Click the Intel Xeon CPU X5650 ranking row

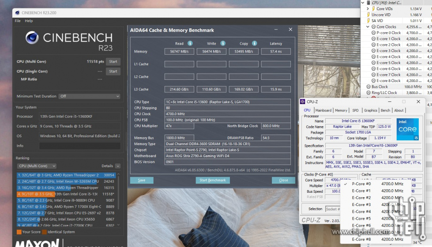pyautogui.click(x=66, y=219)
